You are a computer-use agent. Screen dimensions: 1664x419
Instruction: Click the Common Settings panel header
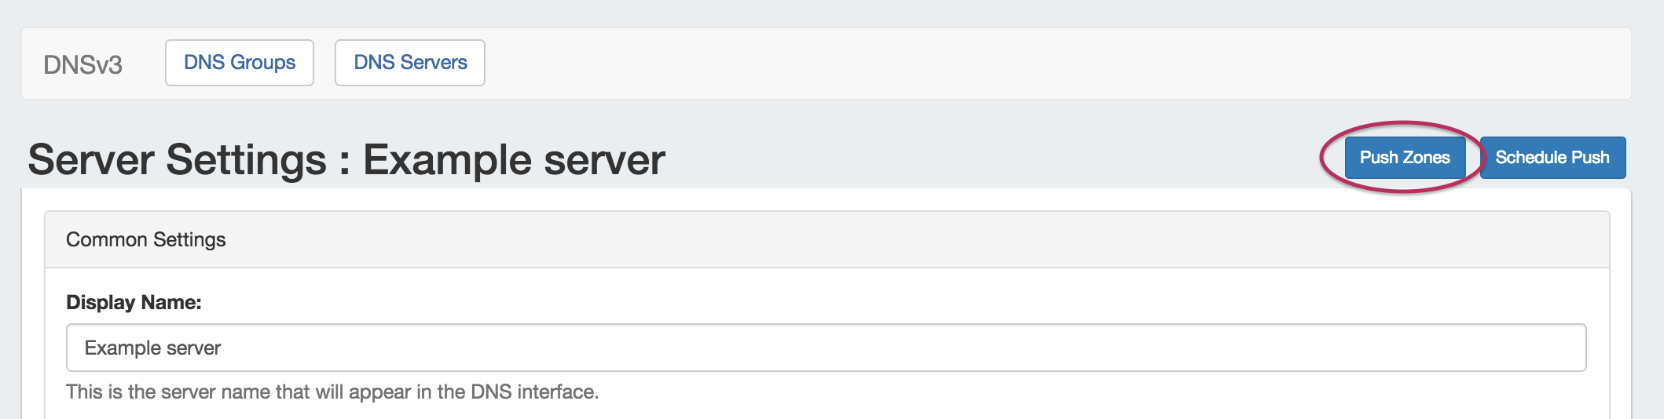[146, 239]
